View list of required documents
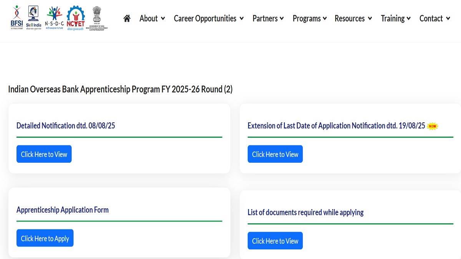This screenshot has height=259, width=461. [x=275, y=241]
